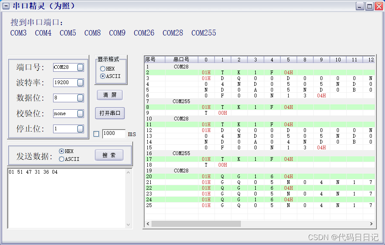
Task: Minimize the 串口精灵 window
Action: point(360,6)
